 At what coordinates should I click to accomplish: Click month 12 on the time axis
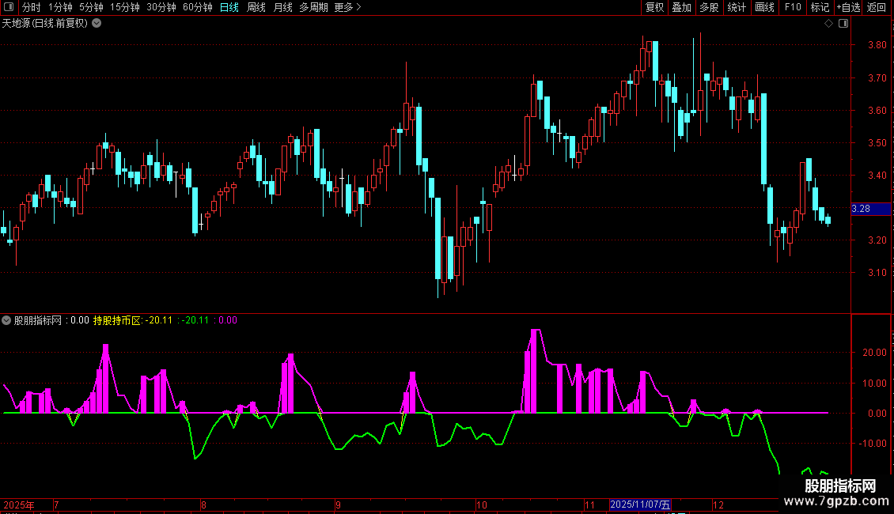pos(718,505)
